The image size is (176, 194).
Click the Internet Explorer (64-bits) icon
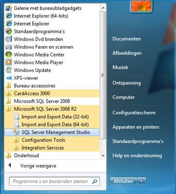9,16
